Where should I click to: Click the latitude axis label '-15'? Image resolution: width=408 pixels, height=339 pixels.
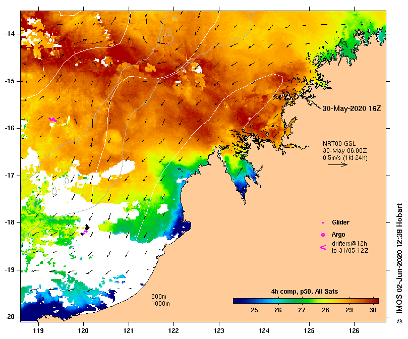coord(10,81)
